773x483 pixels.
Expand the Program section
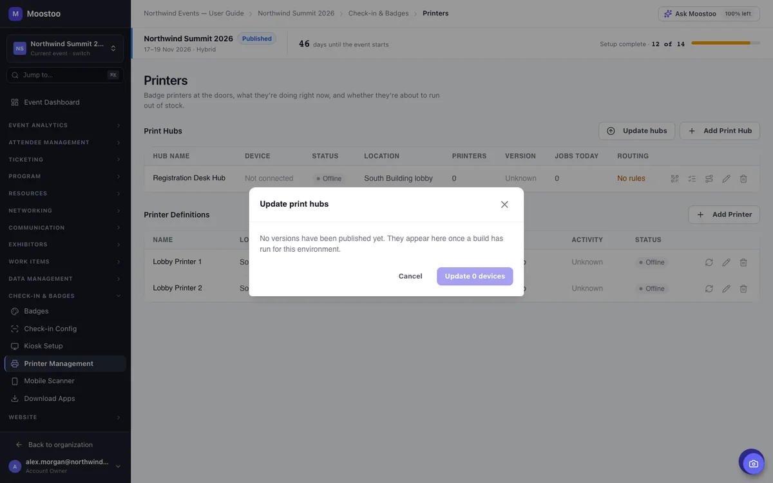(65, 176)
